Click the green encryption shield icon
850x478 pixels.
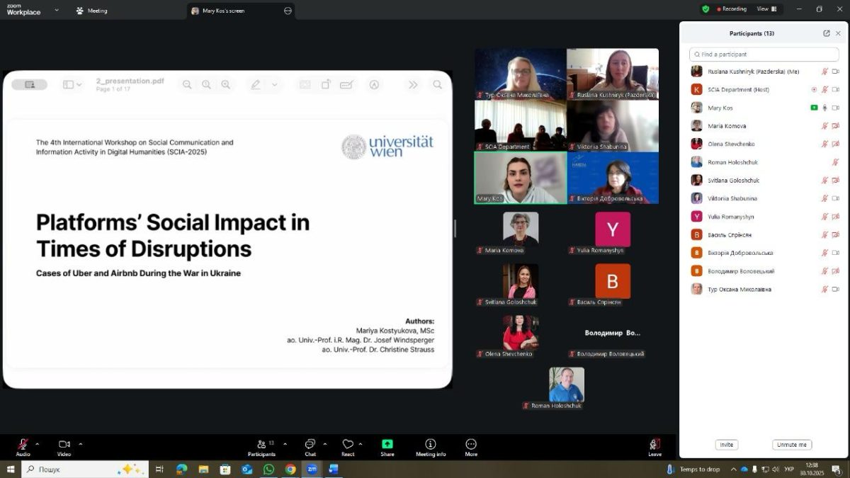pyautogui.click(x=705, y=9)
